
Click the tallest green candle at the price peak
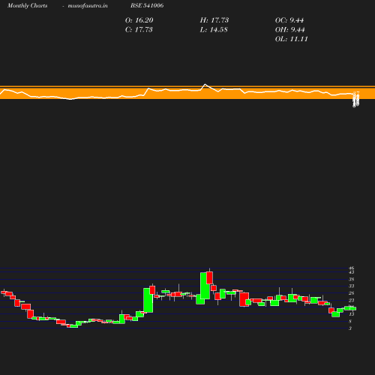[205, 286]
